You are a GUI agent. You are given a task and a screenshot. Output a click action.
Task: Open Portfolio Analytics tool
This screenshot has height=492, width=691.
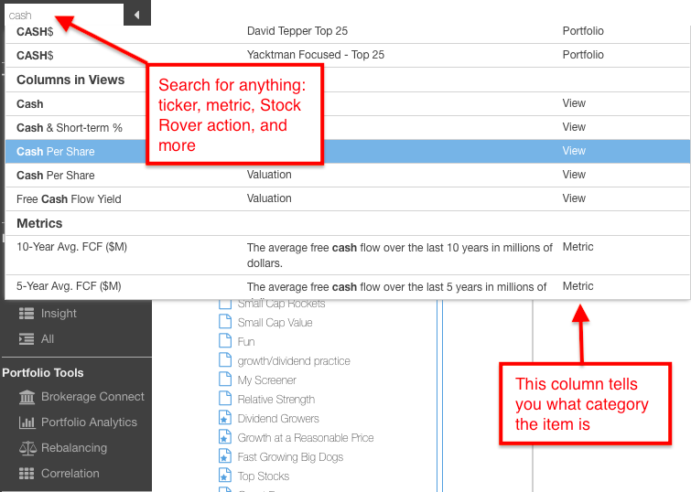(x=89, y=422)
